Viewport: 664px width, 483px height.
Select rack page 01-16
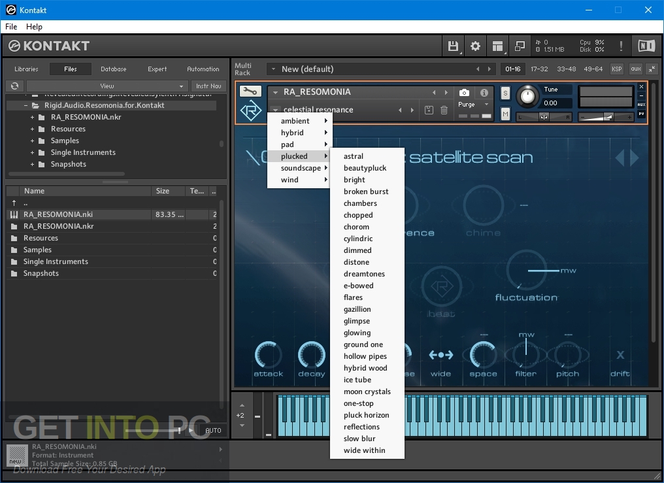(513, 69)
